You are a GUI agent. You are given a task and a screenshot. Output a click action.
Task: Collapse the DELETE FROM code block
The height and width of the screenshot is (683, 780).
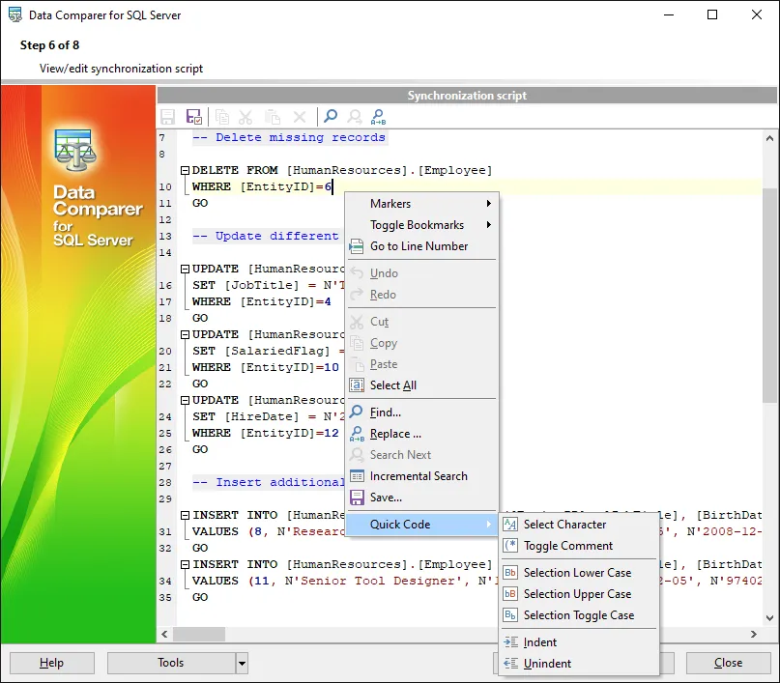183,170
